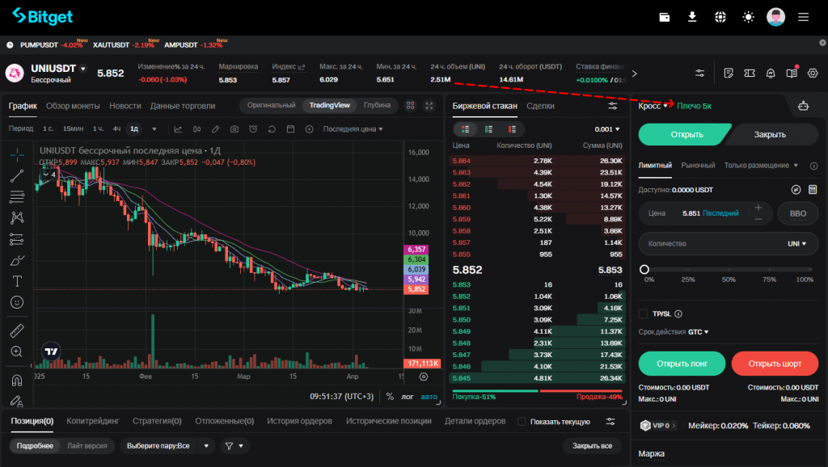Click the Открыть шорт button
Image resolution: width=828 pixels, height=467 pixels.
pyautogui.click(x=775, y=364)
